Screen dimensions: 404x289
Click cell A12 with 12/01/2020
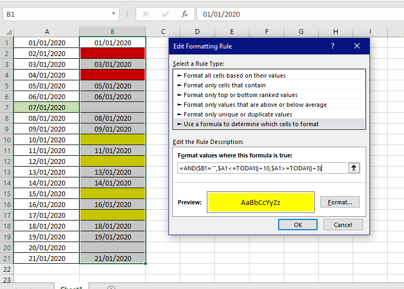(x=46, y=161)
